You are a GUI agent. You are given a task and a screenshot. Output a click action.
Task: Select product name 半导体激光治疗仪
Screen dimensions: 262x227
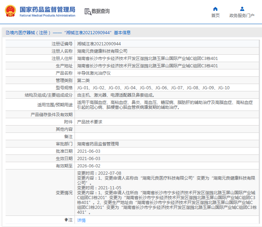point(94,73)
